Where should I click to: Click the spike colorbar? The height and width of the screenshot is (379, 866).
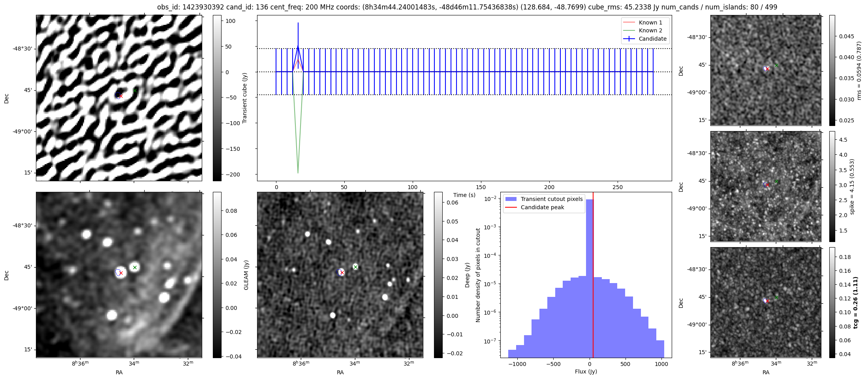(x=832, y=186)
